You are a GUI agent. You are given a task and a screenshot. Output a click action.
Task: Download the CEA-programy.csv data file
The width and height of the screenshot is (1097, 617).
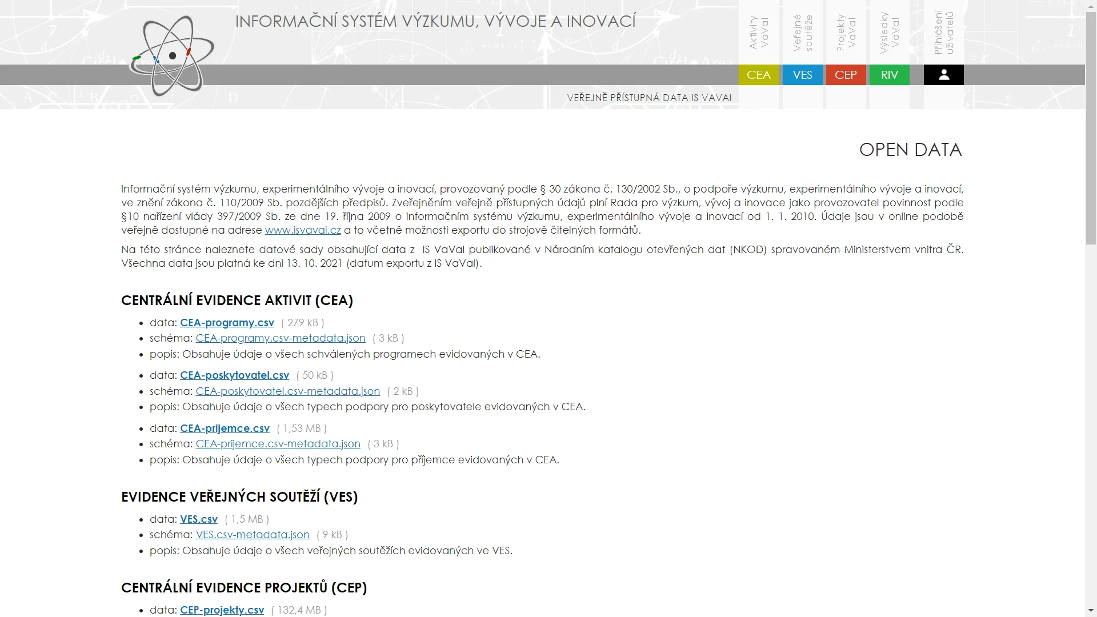[227, 322]
